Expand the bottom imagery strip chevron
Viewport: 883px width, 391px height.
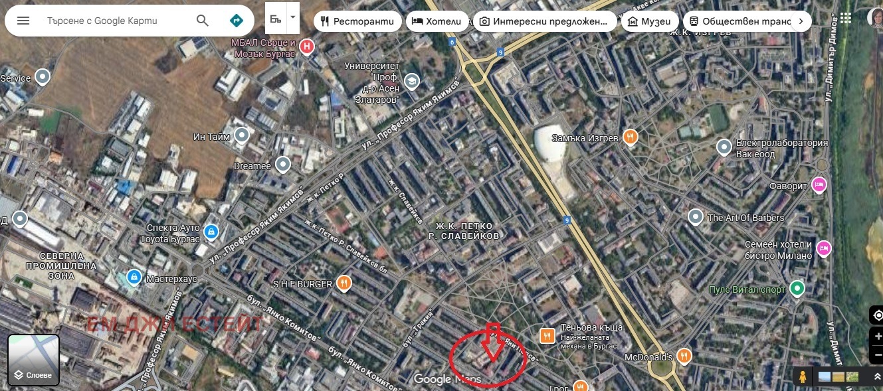(877, 377)
